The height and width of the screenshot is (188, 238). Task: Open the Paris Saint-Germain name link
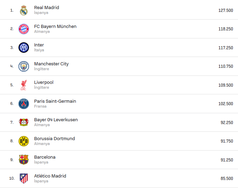(55, 101)
